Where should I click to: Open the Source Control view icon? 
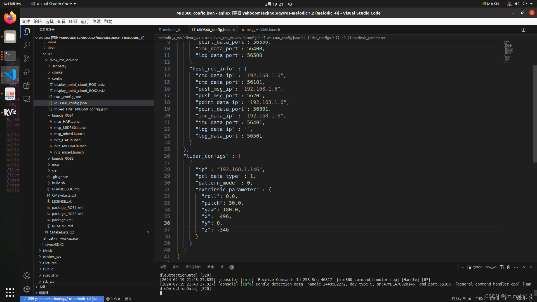coord(27,58)
